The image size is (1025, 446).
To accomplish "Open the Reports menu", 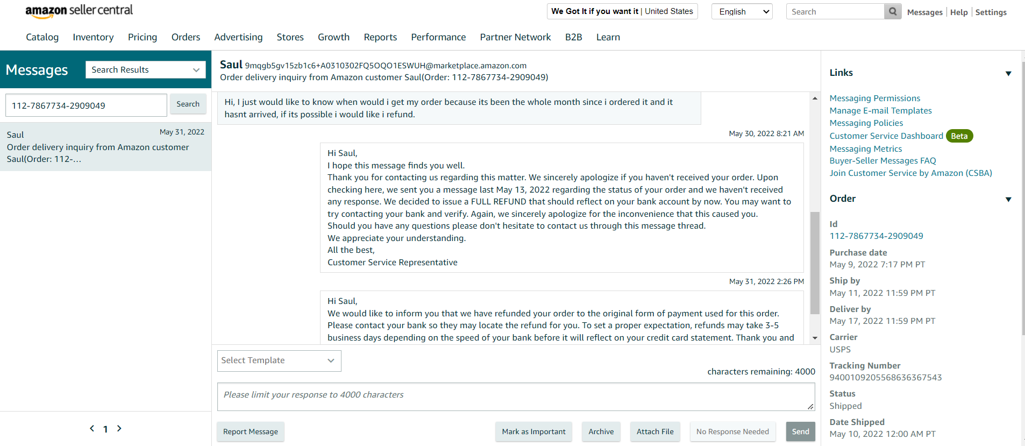I will click(x=380, y=37).
